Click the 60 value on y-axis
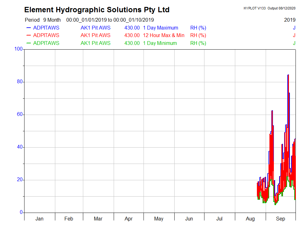Viewport: 304px width, 228px height. tap(20, 115)
